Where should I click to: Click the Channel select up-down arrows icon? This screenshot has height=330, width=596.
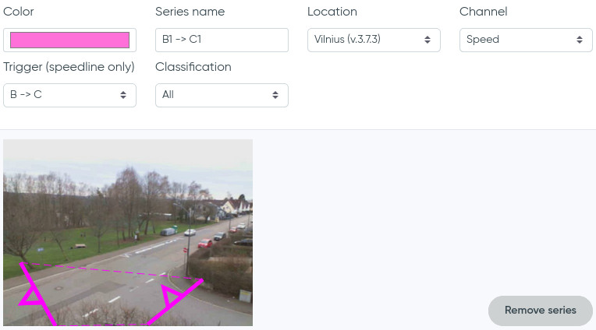point(580,40)
